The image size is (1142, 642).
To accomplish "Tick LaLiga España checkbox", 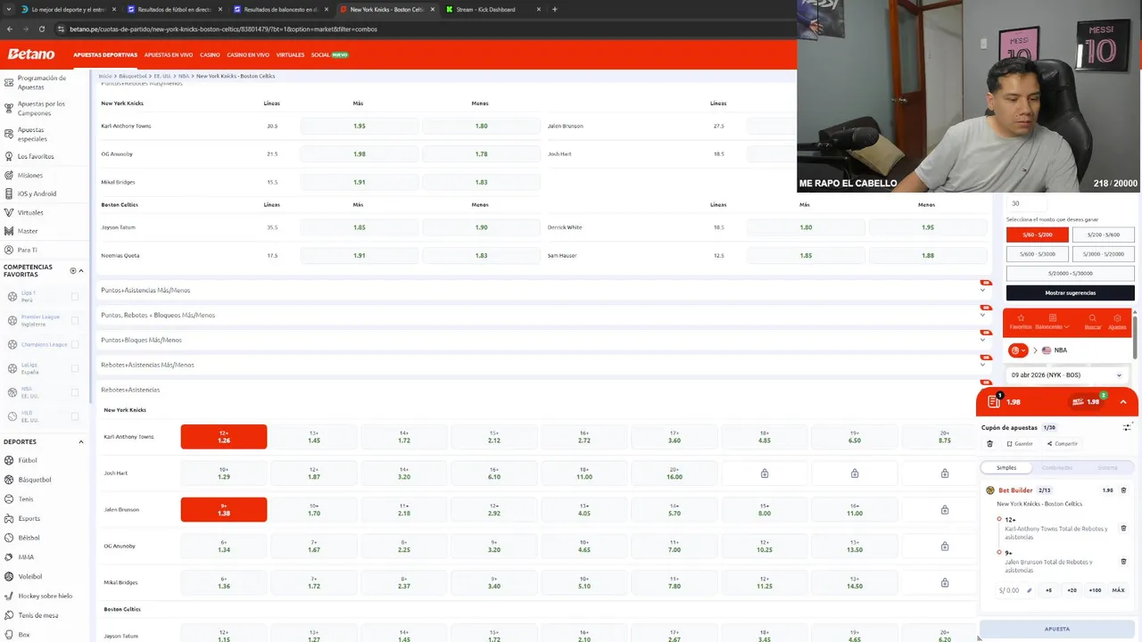I will click(x=74, y=368).
